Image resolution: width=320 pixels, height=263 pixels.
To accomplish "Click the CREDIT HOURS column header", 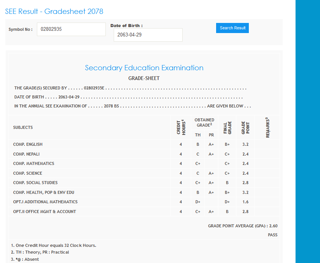I will click(181, 127).
